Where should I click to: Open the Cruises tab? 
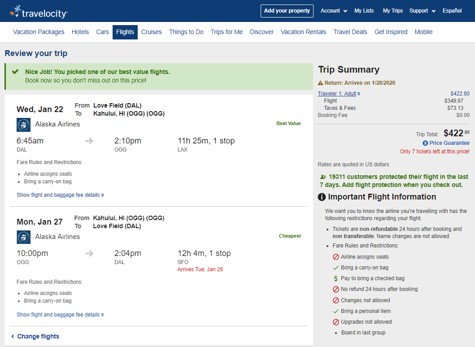pyautogui.click(x=152, y=32)
